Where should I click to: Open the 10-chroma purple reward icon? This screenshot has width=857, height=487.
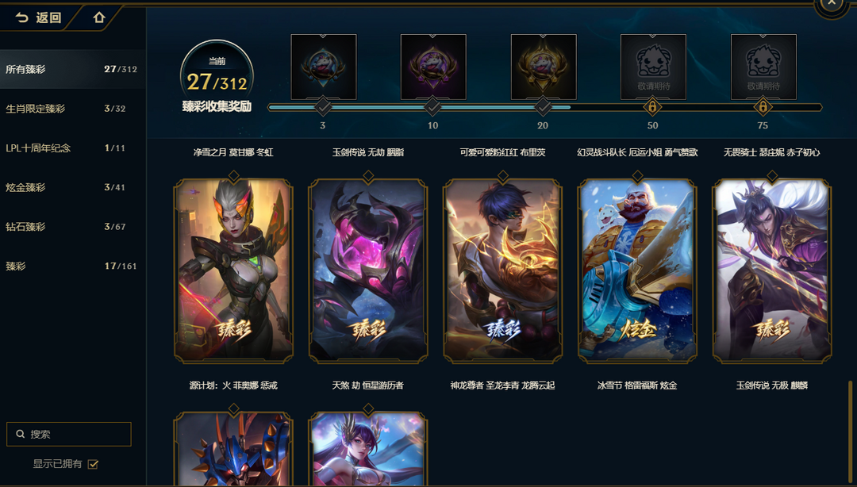coord(433,67)
